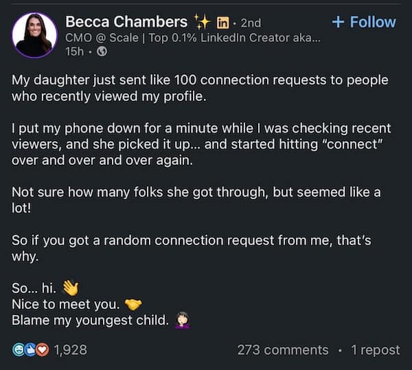Click the globe public visibility icon
The height and width of the screenshot is (370, 412).
click(102, 51)
